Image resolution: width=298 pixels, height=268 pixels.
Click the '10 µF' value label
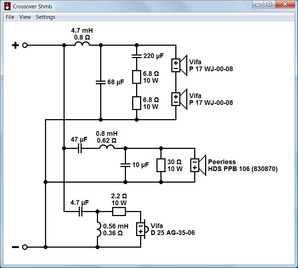pos(140,165)
